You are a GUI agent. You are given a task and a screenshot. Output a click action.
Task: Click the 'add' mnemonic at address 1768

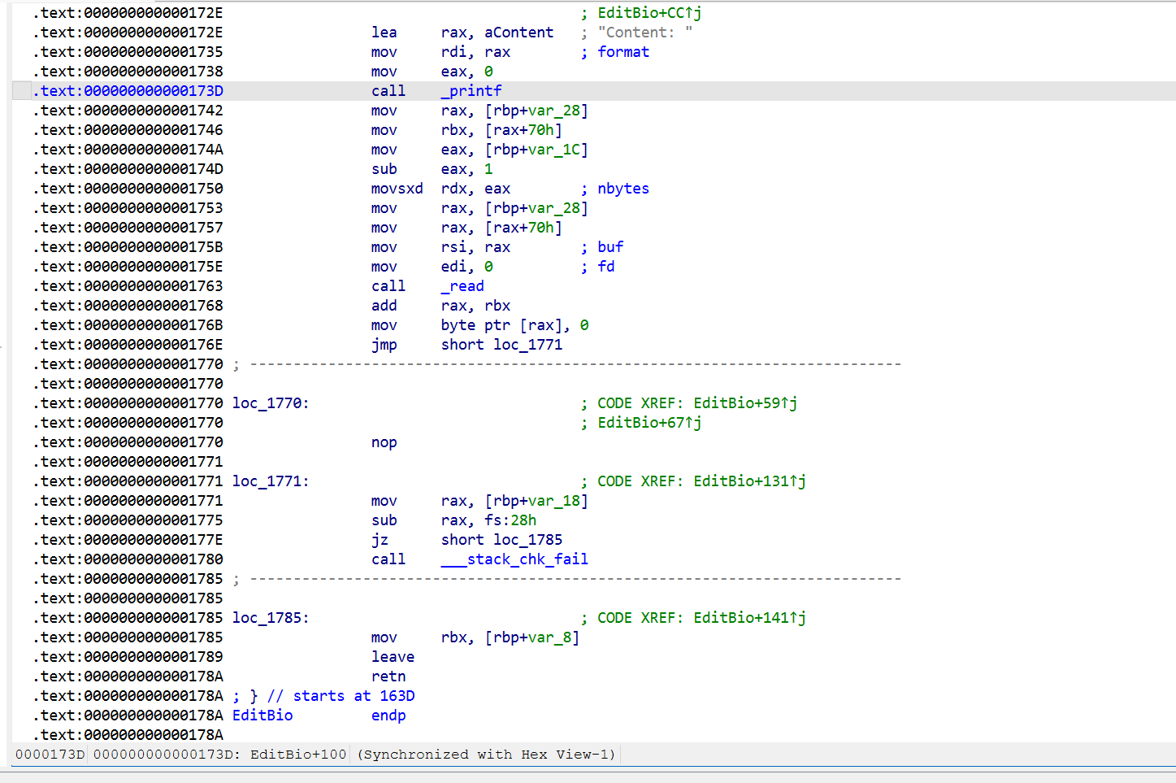click(384, 306)
